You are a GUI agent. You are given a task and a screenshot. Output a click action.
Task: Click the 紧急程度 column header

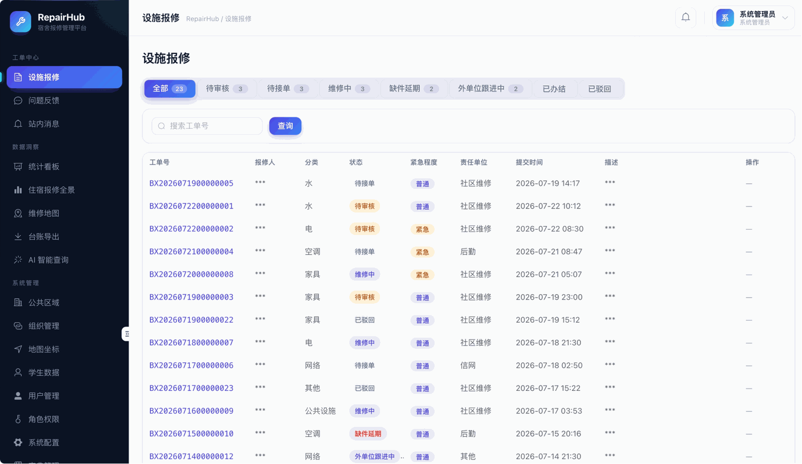(424, 162)
